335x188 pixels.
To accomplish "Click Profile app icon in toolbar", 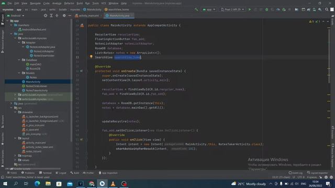I will tap(278, 9).
